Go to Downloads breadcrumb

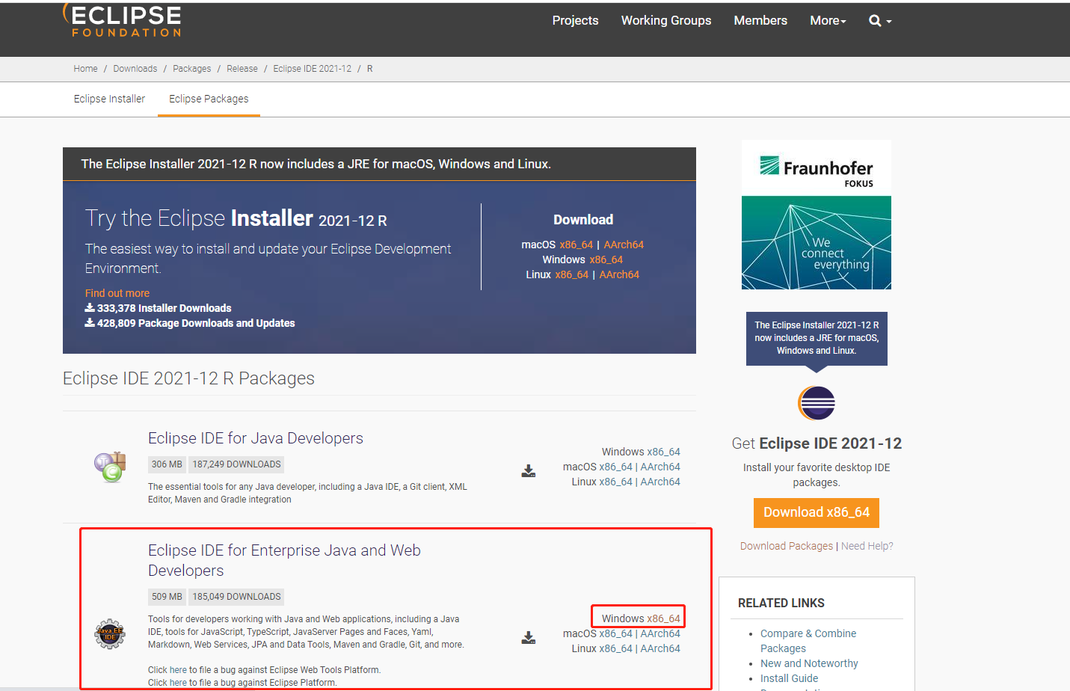tap(135, 69)
